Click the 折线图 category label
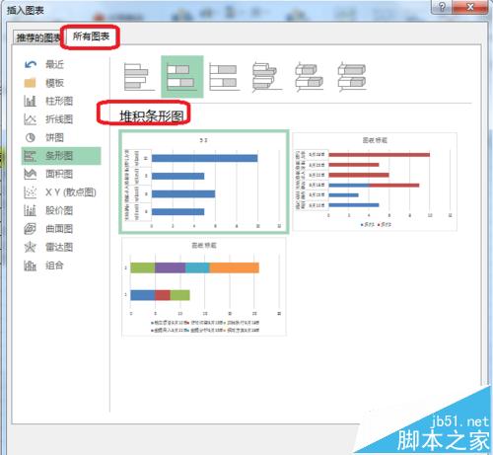The width and height of the screenshot is (493, 455). click(59, 119)
